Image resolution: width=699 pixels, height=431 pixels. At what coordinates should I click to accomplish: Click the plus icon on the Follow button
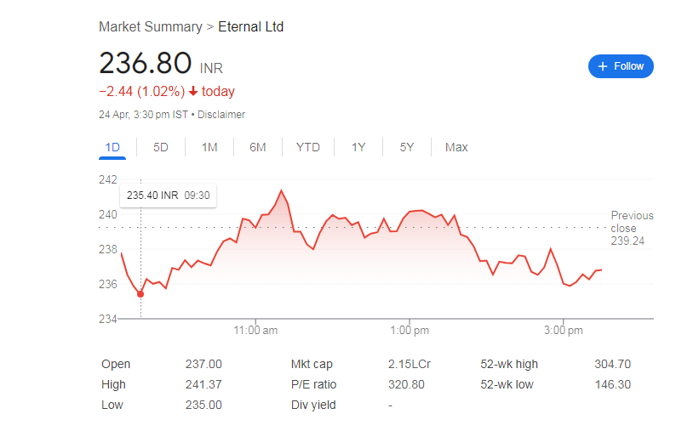click(602, 66)
